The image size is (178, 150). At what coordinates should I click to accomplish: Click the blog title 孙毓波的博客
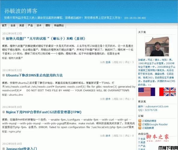click(x=21, y=11)
